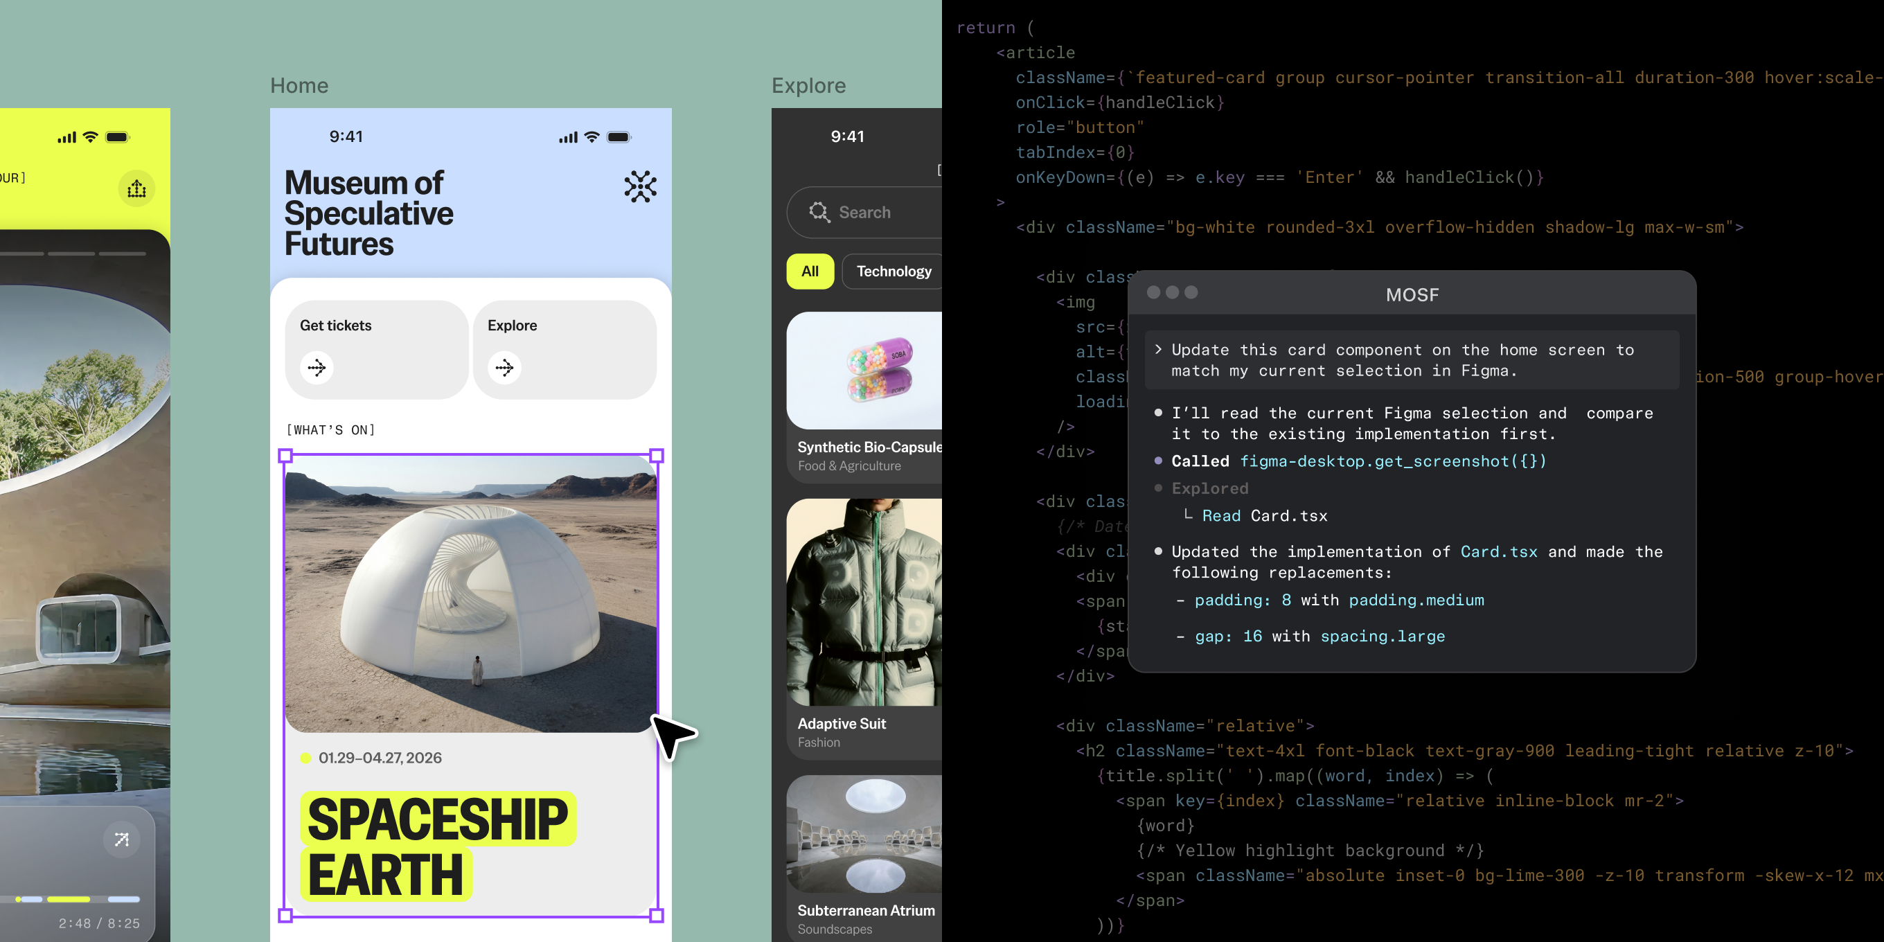Viewport: 1884px width, 942px height.
Task: Click the Fashion caption under Adaptive Suit
Action: point(819,743)
